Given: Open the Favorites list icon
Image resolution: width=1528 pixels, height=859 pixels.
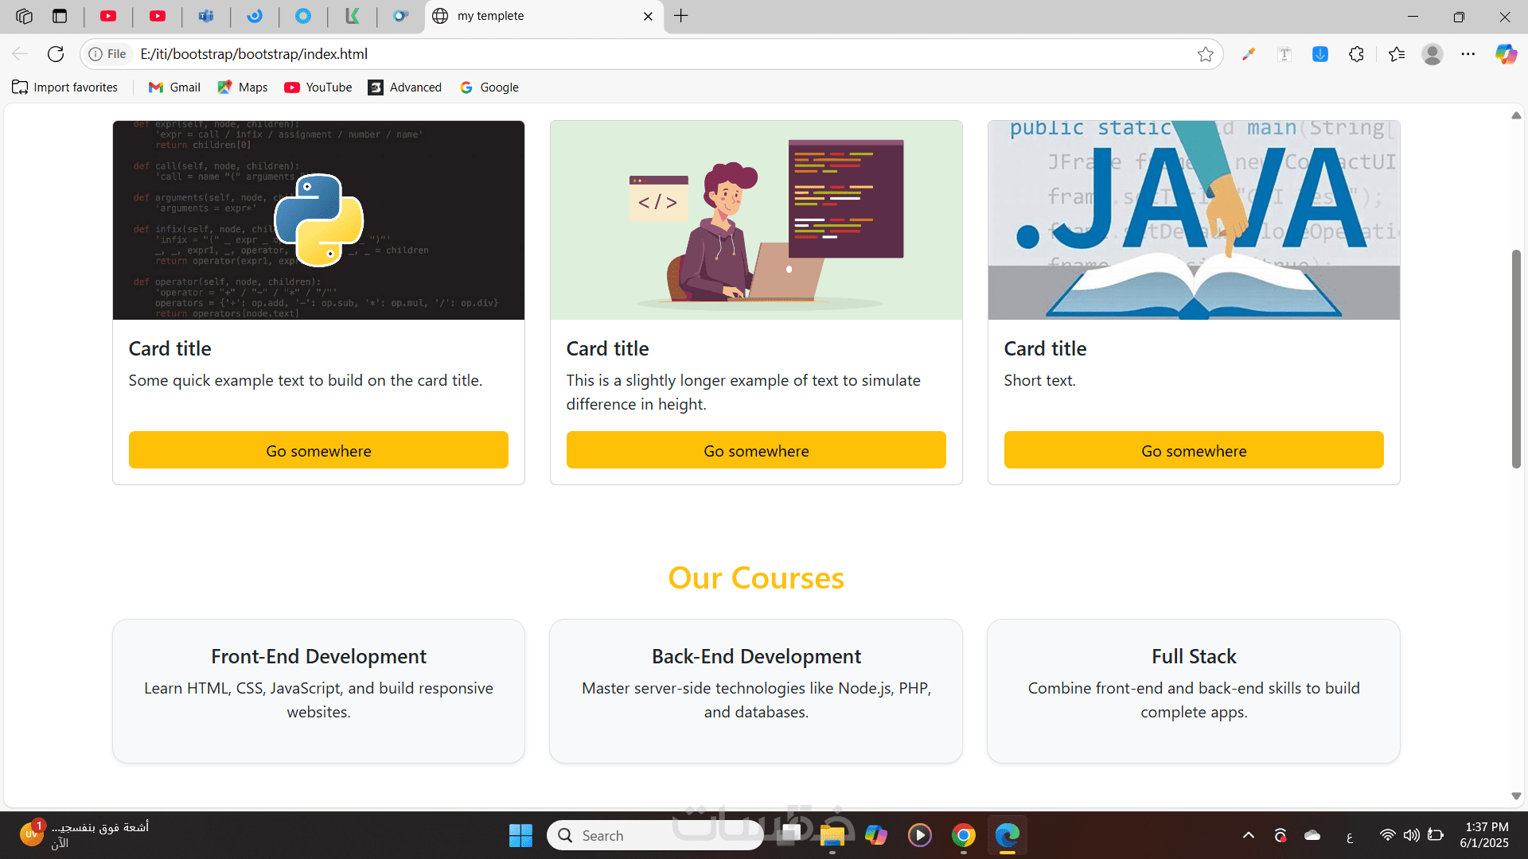Looking at the screenshot, I should click(1397, 54).
